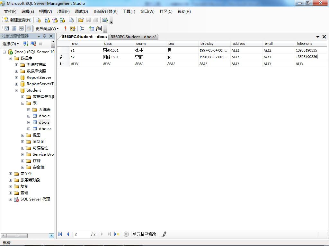Open the Query Designer (查询设计器) menu

105,12
